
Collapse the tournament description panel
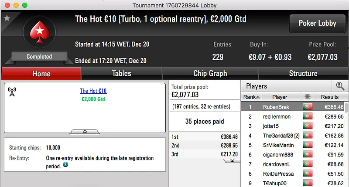coord(85,131)
